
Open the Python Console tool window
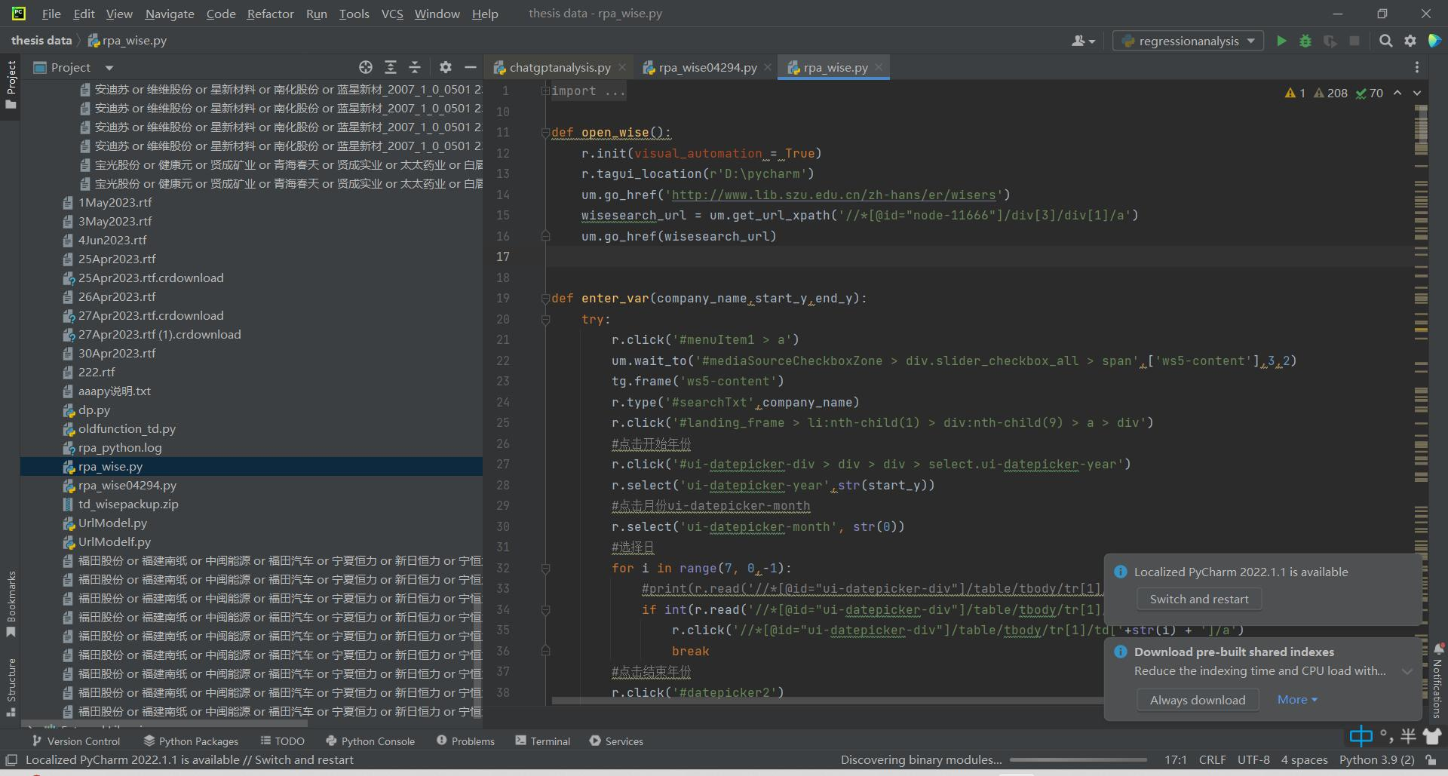370,741
